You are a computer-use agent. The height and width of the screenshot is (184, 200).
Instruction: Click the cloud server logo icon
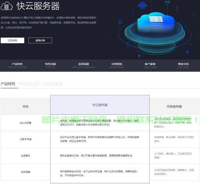[x=7, y=6]
